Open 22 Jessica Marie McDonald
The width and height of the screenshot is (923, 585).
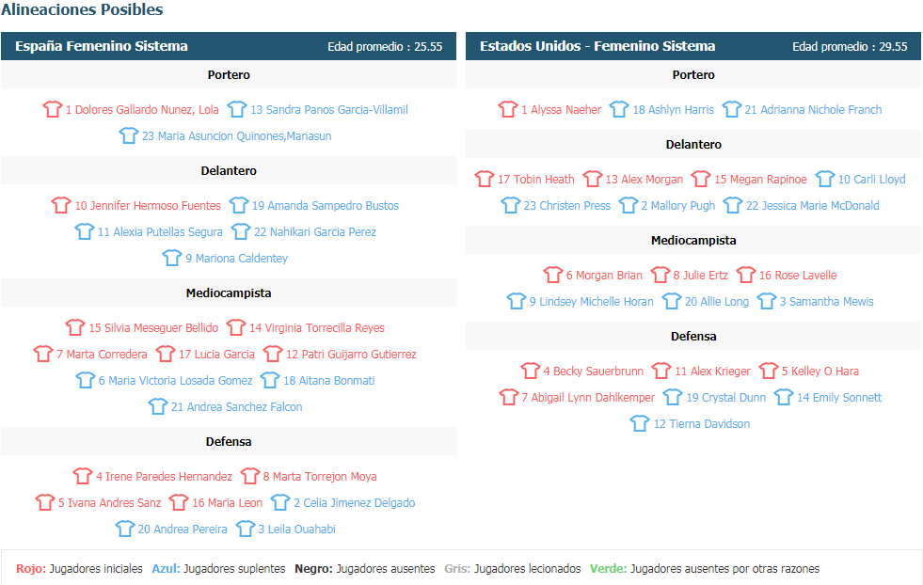[x=812, y=205]
